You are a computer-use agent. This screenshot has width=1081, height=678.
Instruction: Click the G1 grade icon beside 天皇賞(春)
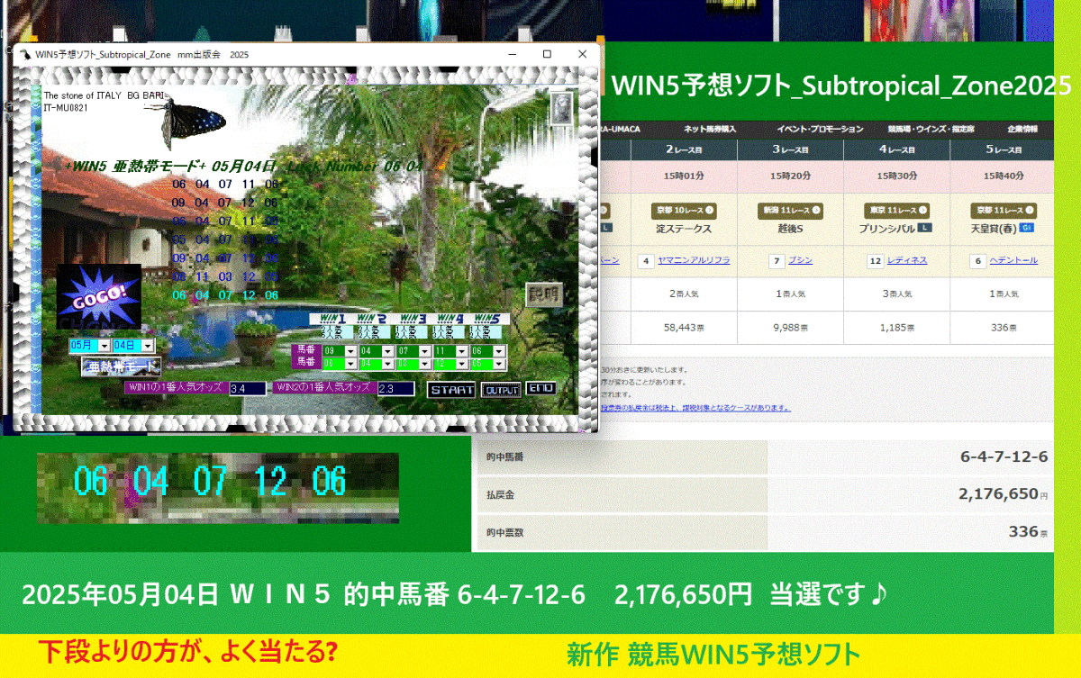point(1026,228)
